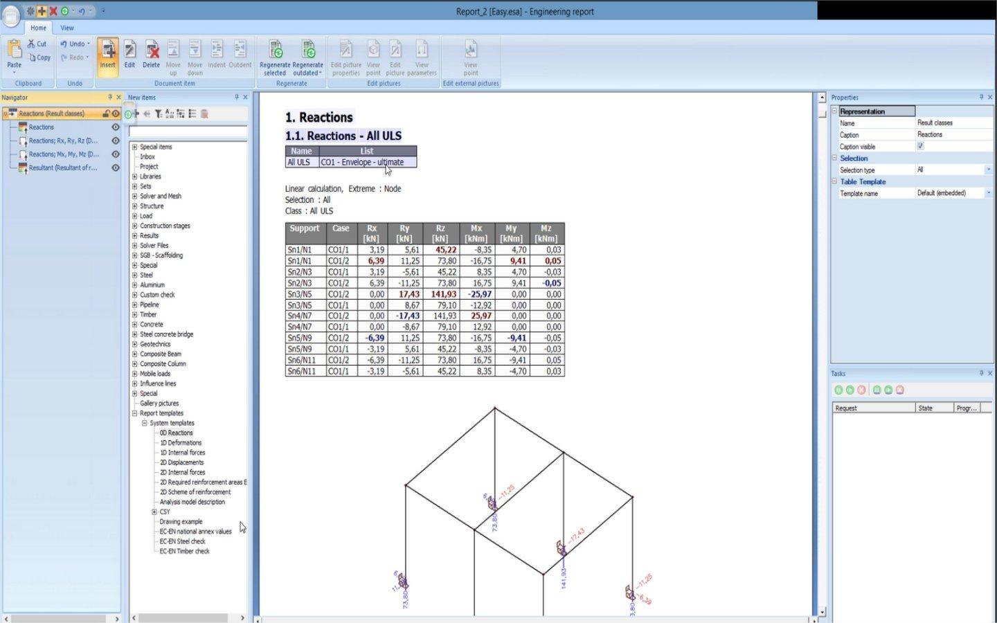Open the Selection type dropdown in Properties

989,170
